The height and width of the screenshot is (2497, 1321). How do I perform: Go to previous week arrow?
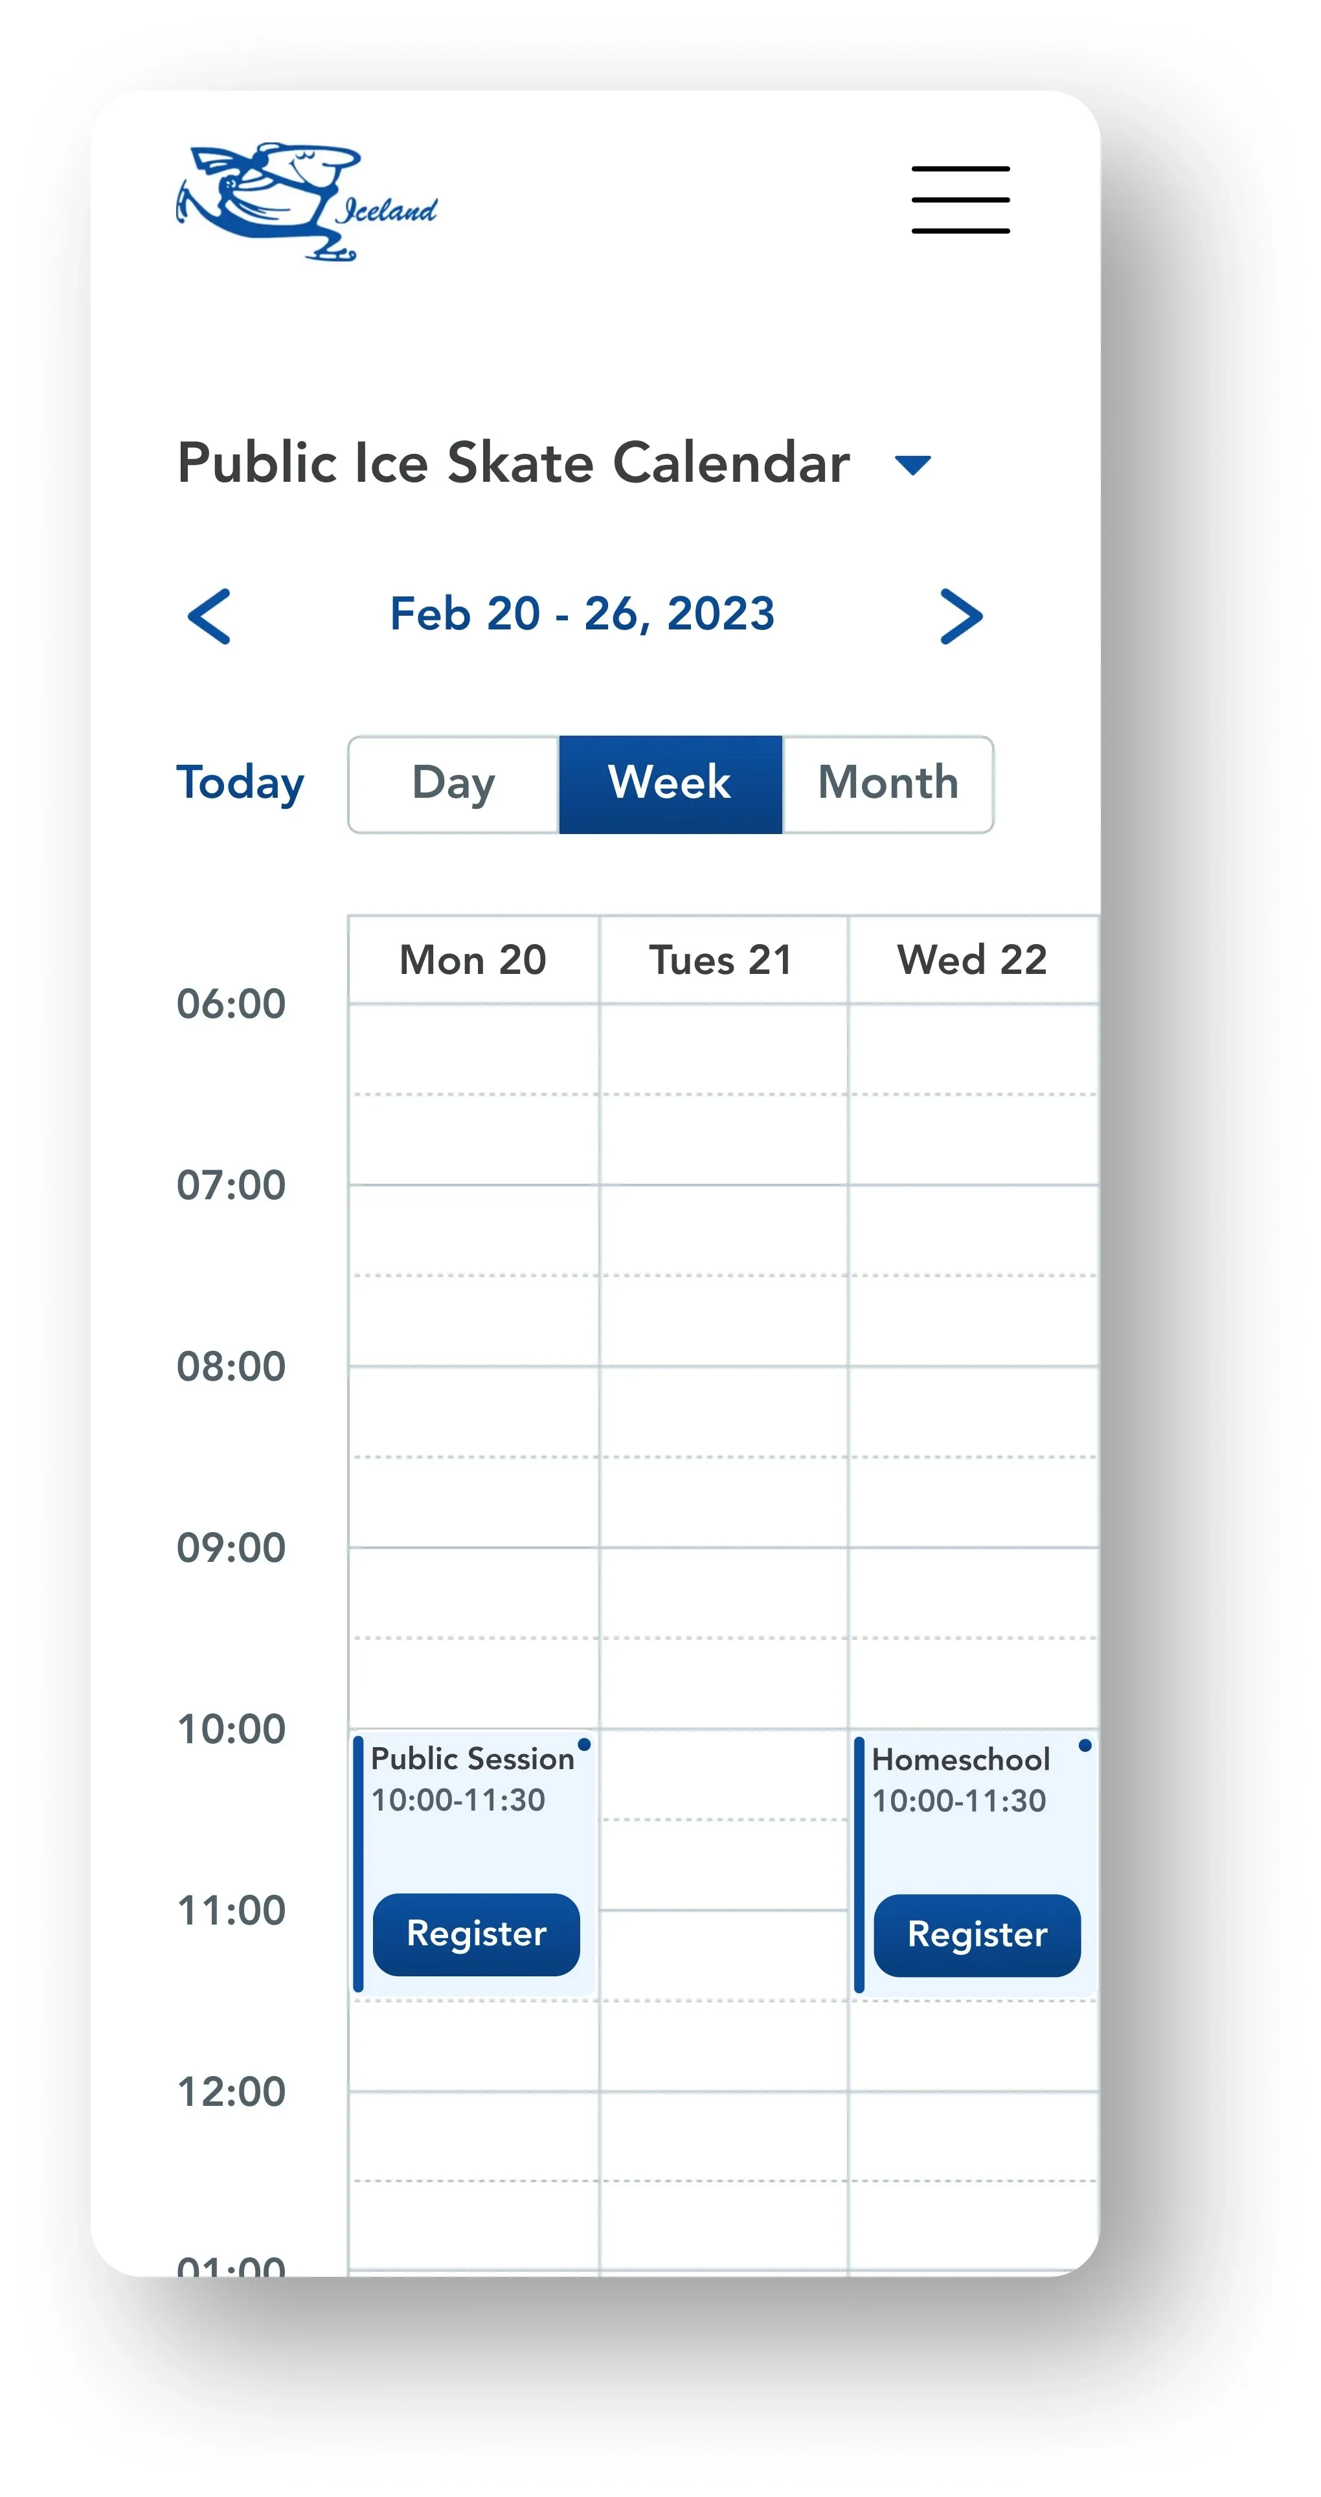pyautogui.click(x=209, y=616)
